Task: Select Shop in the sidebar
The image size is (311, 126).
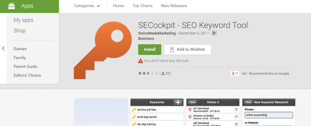Action: coord(19,31)
